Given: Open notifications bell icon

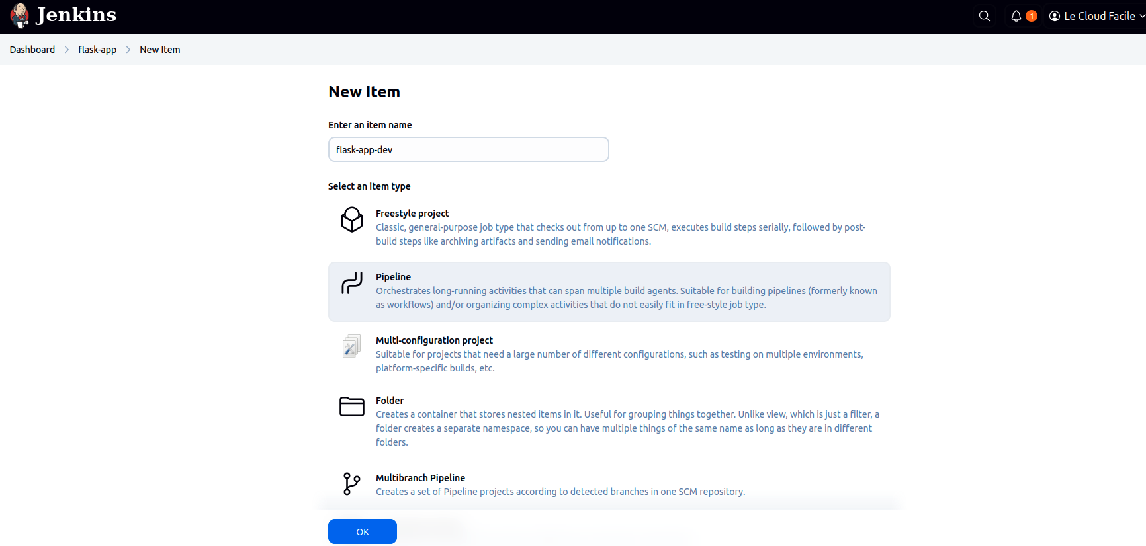Looking at the screenshot, I should tap(1016, 16).
